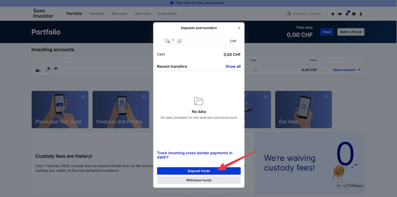Open the user profile icon
397x197 pixels.
point(361,14)
